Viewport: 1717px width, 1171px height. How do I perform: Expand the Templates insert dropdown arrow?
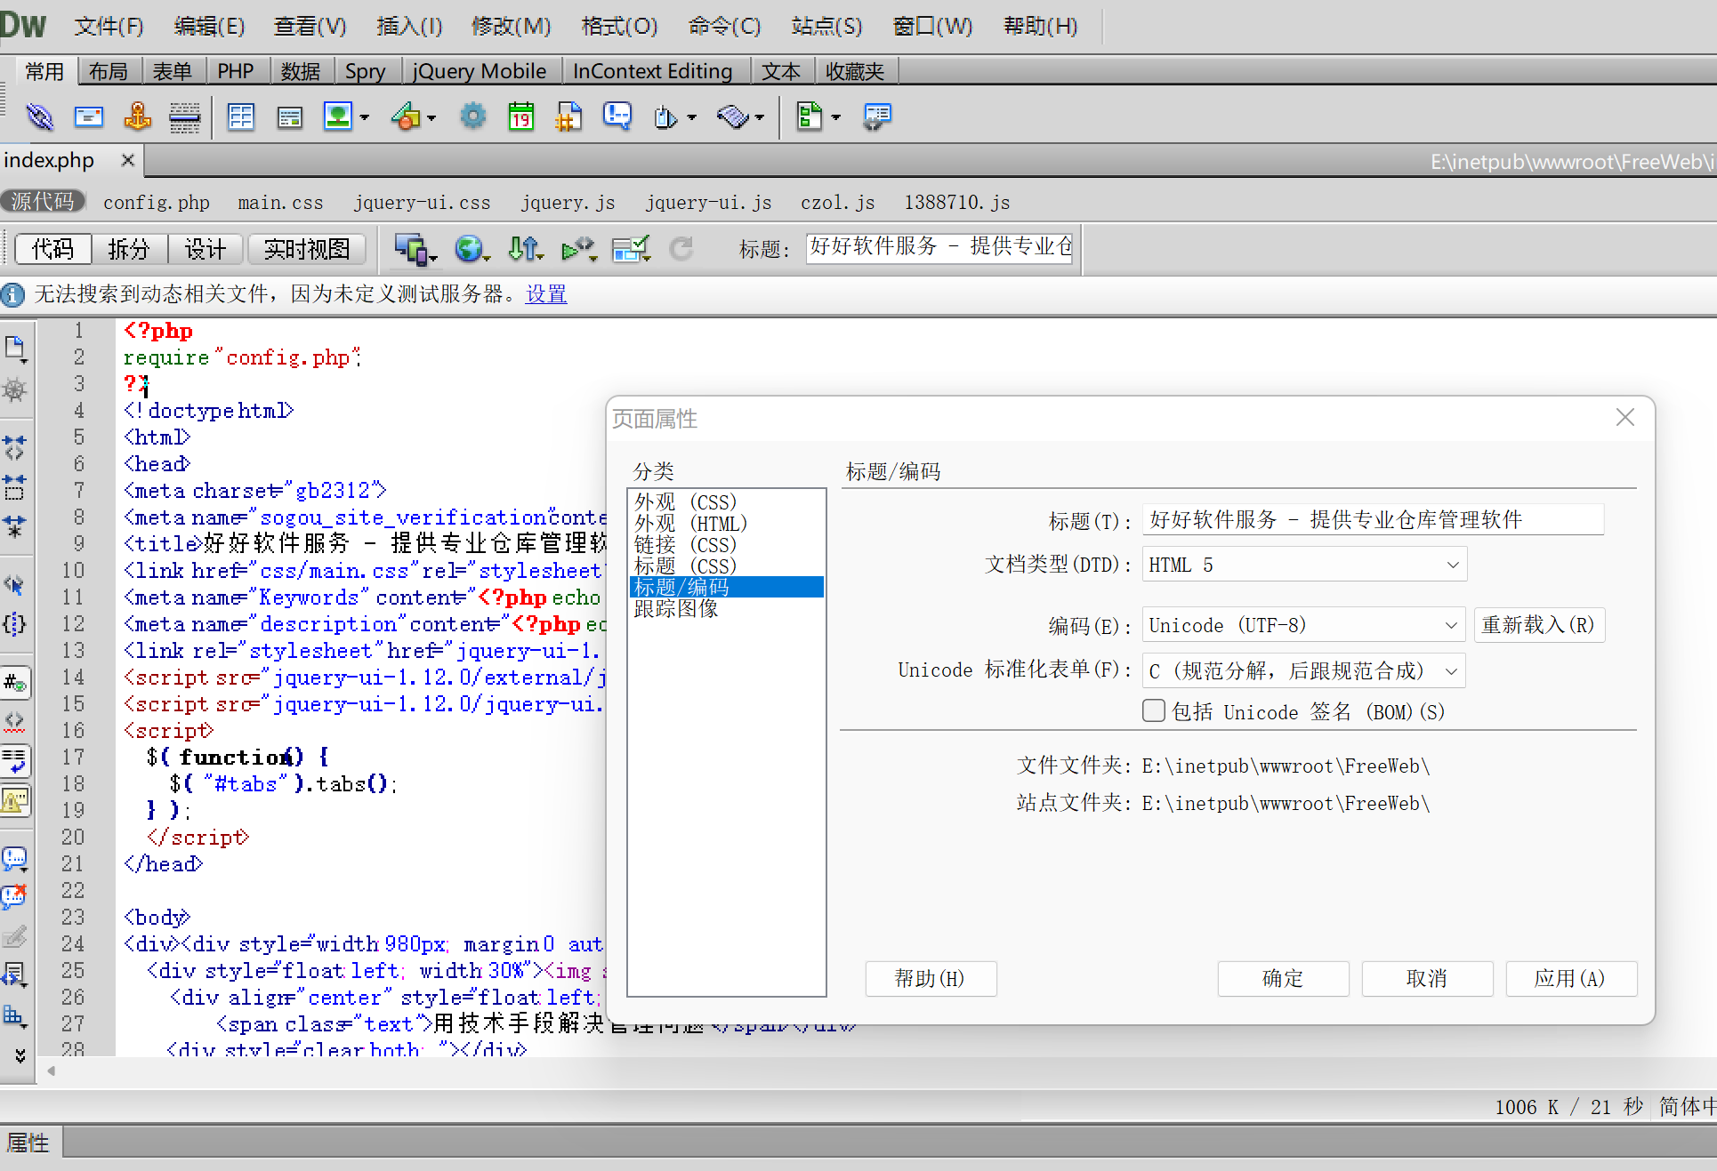[x=835, y=117]
